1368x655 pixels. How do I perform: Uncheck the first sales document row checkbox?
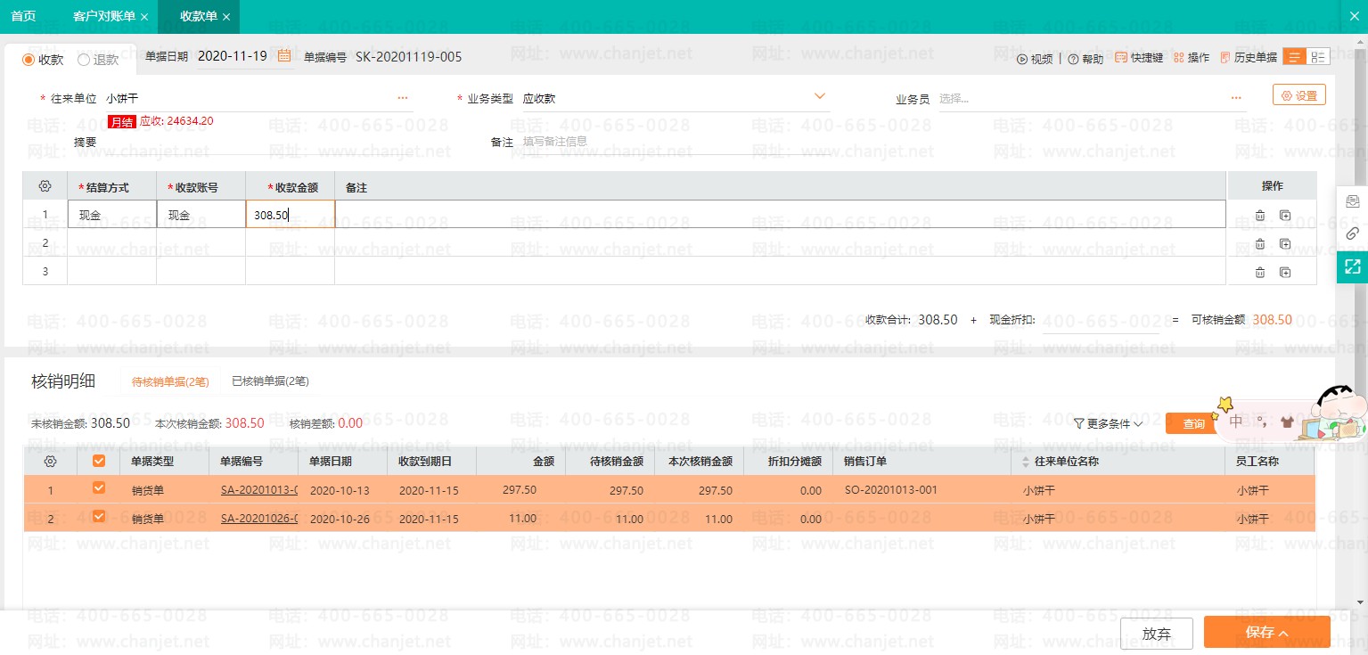[99, 487]
